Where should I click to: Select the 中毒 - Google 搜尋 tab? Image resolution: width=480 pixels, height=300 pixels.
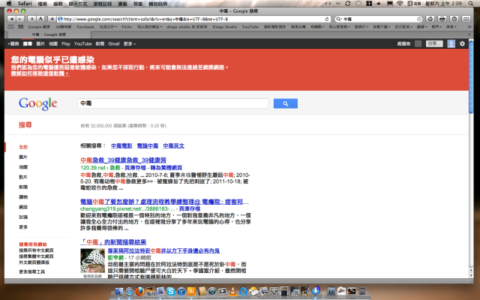click(x=49, y=34)
